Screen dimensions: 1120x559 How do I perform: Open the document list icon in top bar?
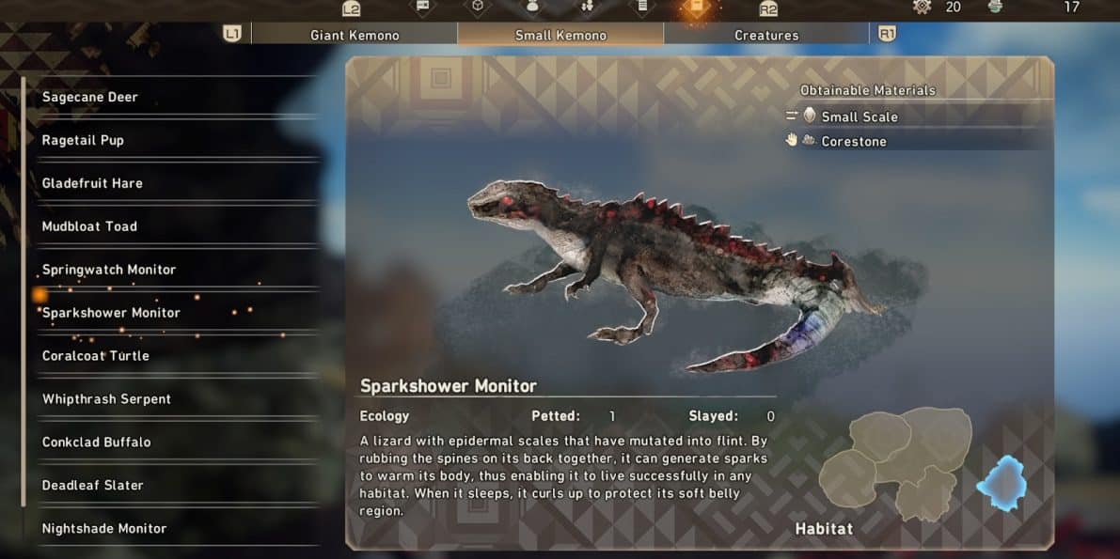641,7
